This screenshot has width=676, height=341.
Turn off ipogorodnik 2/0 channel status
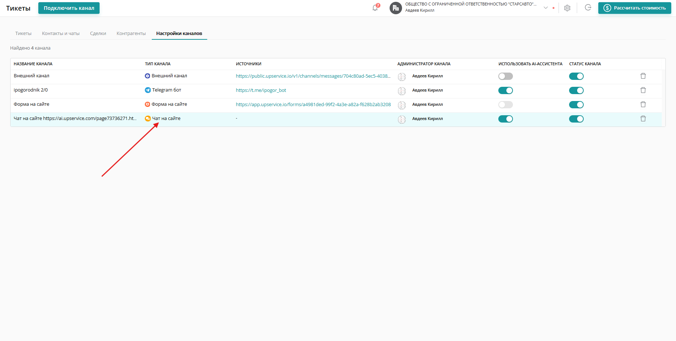pos(576,90)
